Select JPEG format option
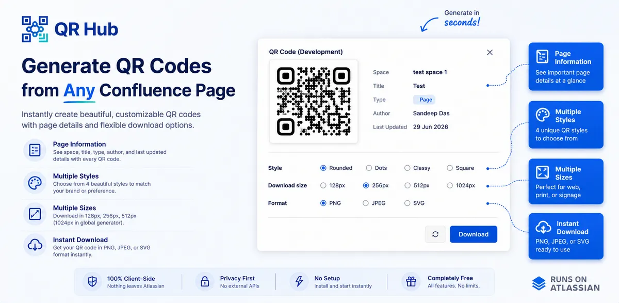The image size is (619, 303). [374, 203]
